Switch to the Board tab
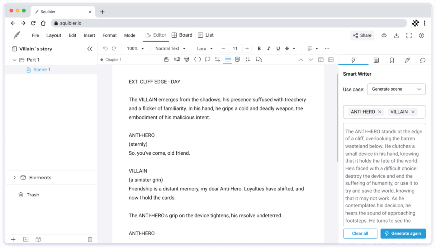Screen dimensions: 436x249 point(182,35)
